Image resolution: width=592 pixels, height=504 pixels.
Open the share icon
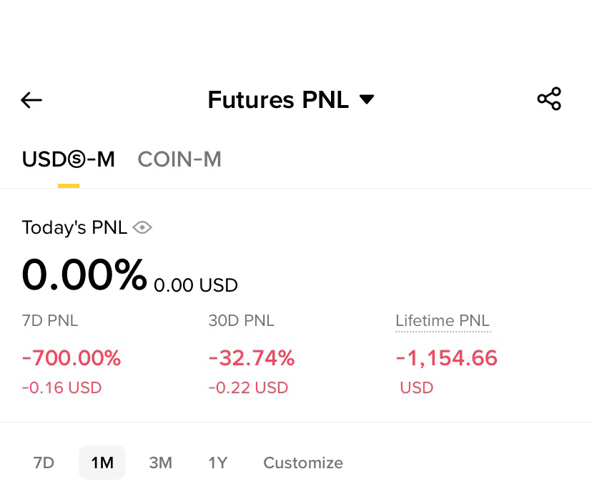[549, 99]
